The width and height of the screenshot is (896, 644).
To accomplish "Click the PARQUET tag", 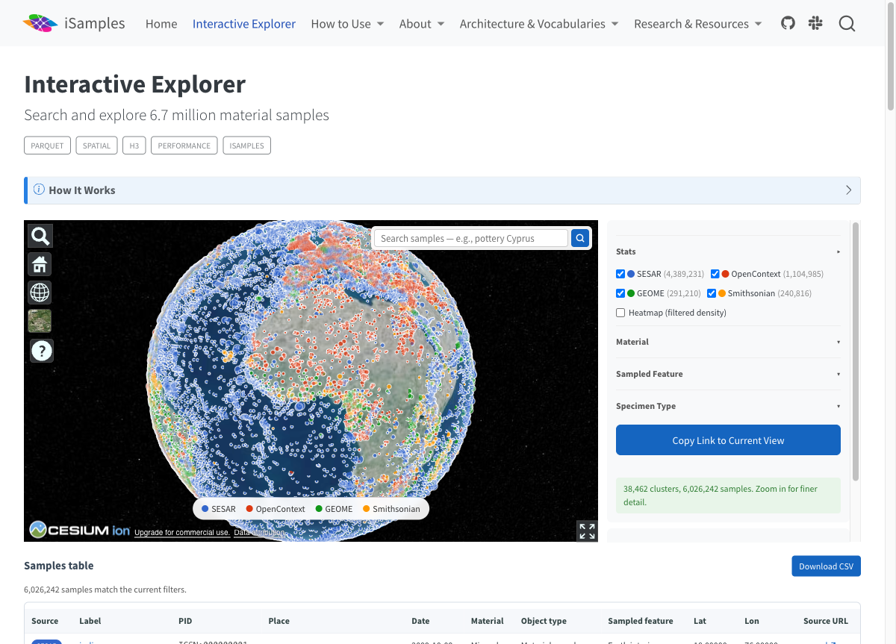I will tap(47, 146).
